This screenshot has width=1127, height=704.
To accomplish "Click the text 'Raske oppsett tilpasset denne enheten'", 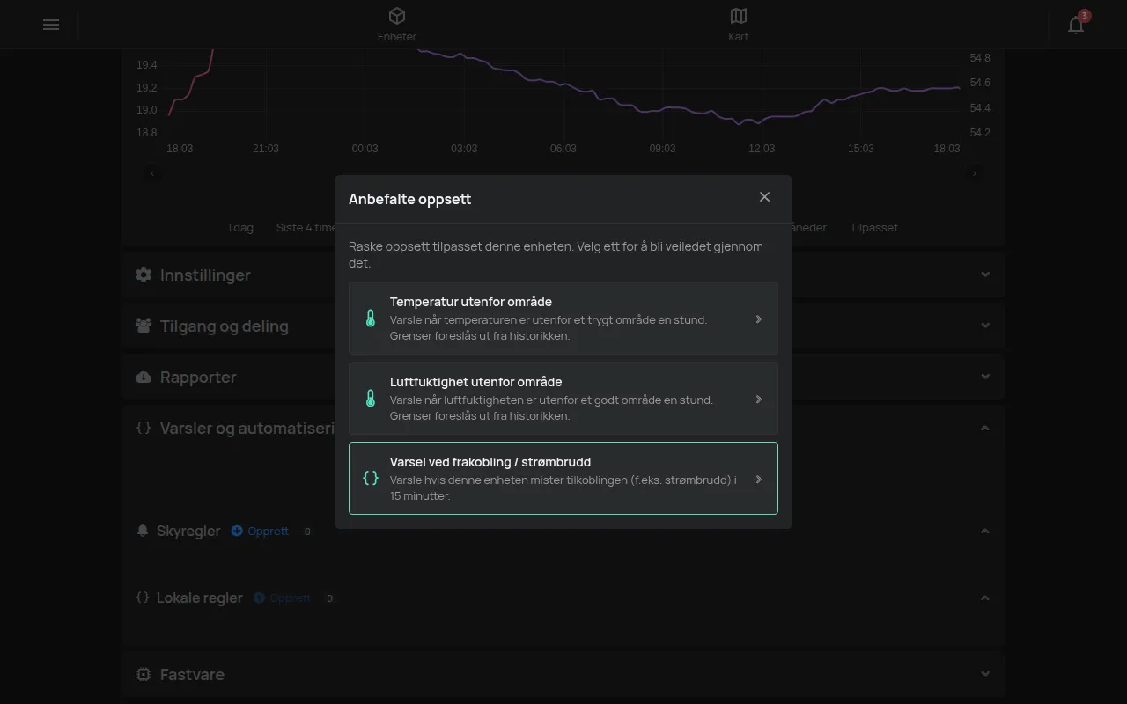I will [460, 246].
